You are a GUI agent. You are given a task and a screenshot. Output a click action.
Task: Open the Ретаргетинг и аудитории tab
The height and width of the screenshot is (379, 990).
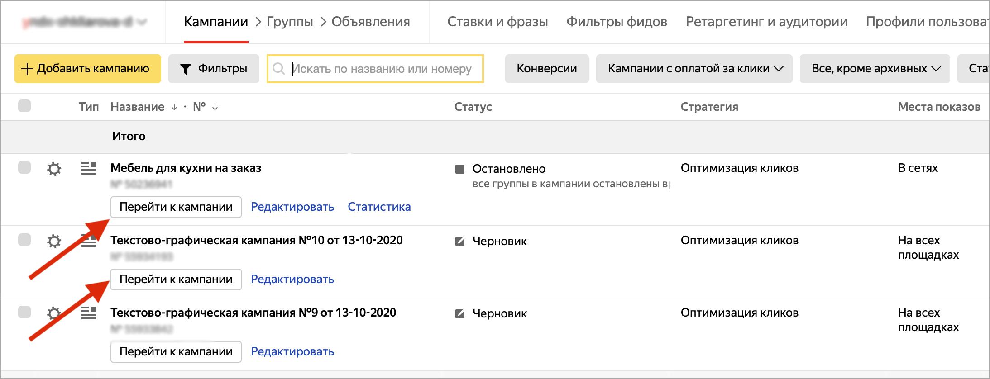click(x=766, y=22)
